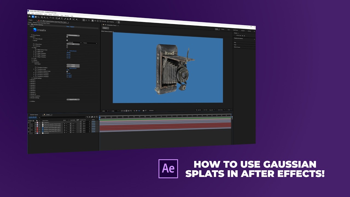The image size is (350, 197).
Task: Switch to the Project panel tab
Action: 30,20
